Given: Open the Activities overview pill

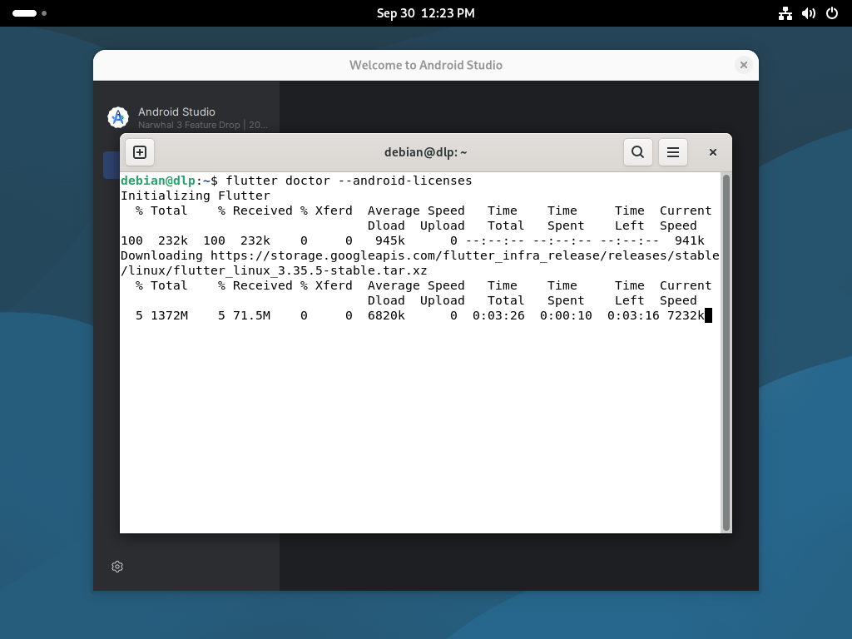Looking at the screenshot, I should click(25, 13).
